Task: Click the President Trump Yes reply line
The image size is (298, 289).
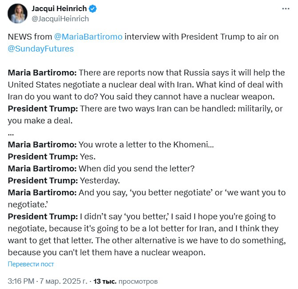Action: [x=51, y=157]
